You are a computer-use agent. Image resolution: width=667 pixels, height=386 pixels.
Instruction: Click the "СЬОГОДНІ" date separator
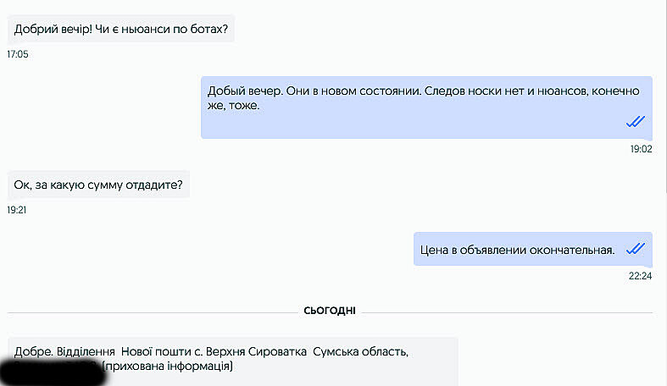click(x=331, y=311)
